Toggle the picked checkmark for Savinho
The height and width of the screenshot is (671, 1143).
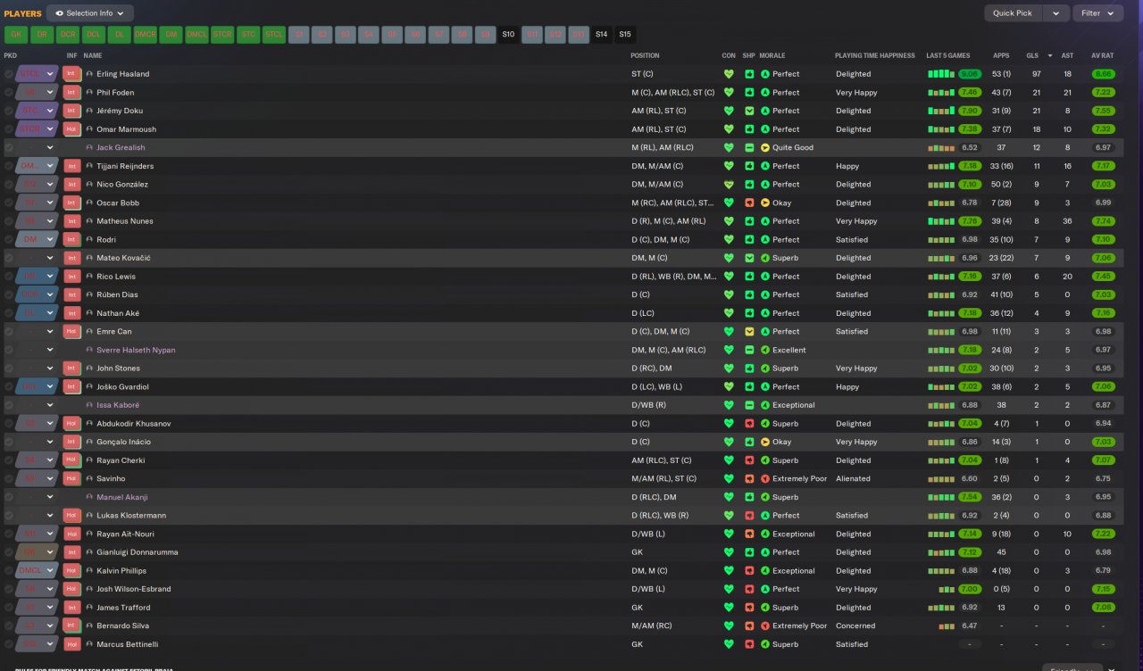coord(9,479)
